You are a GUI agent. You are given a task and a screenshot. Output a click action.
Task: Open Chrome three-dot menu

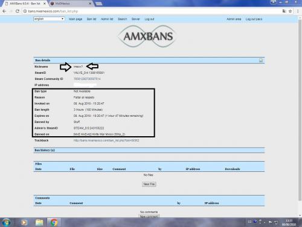point(298,12)
